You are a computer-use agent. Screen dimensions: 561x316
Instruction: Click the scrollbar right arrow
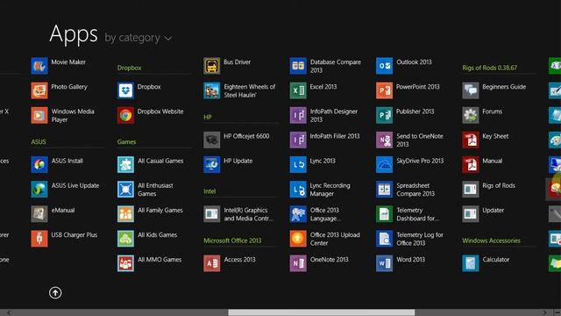pyautogui.click(x=544, y=312)
